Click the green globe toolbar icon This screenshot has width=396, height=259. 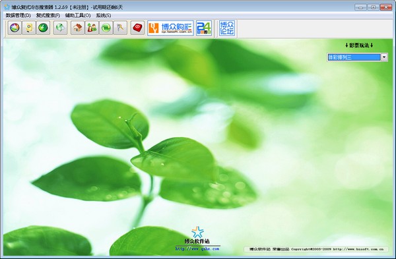[x=61, y=28]
